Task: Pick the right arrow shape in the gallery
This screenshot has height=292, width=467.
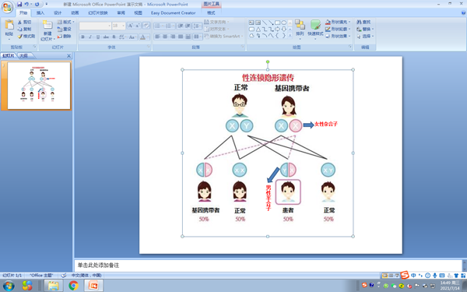Action: pos(277,29)
